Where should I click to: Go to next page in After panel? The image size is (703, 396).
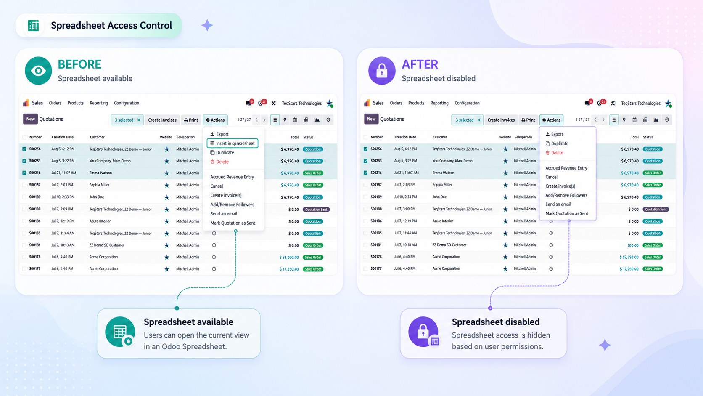coord(603,120)
